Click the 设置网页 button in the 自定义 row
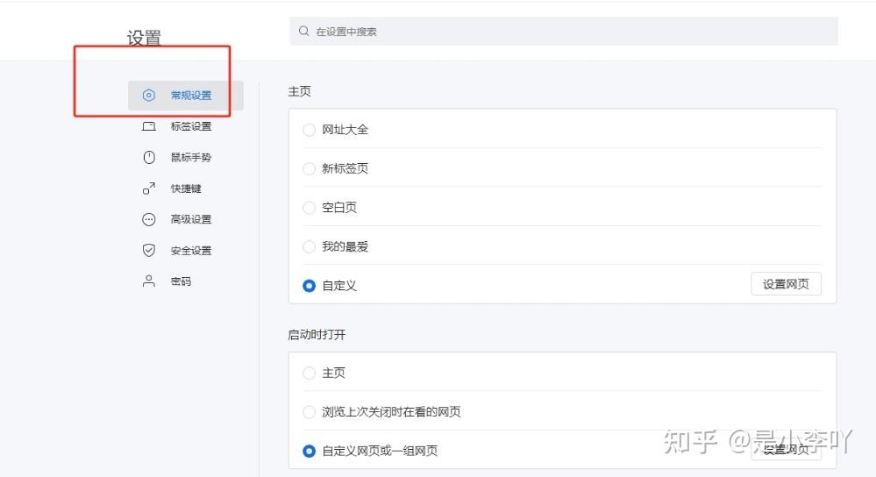The height and width of the screenshot is (477, 876). point(786,284)
